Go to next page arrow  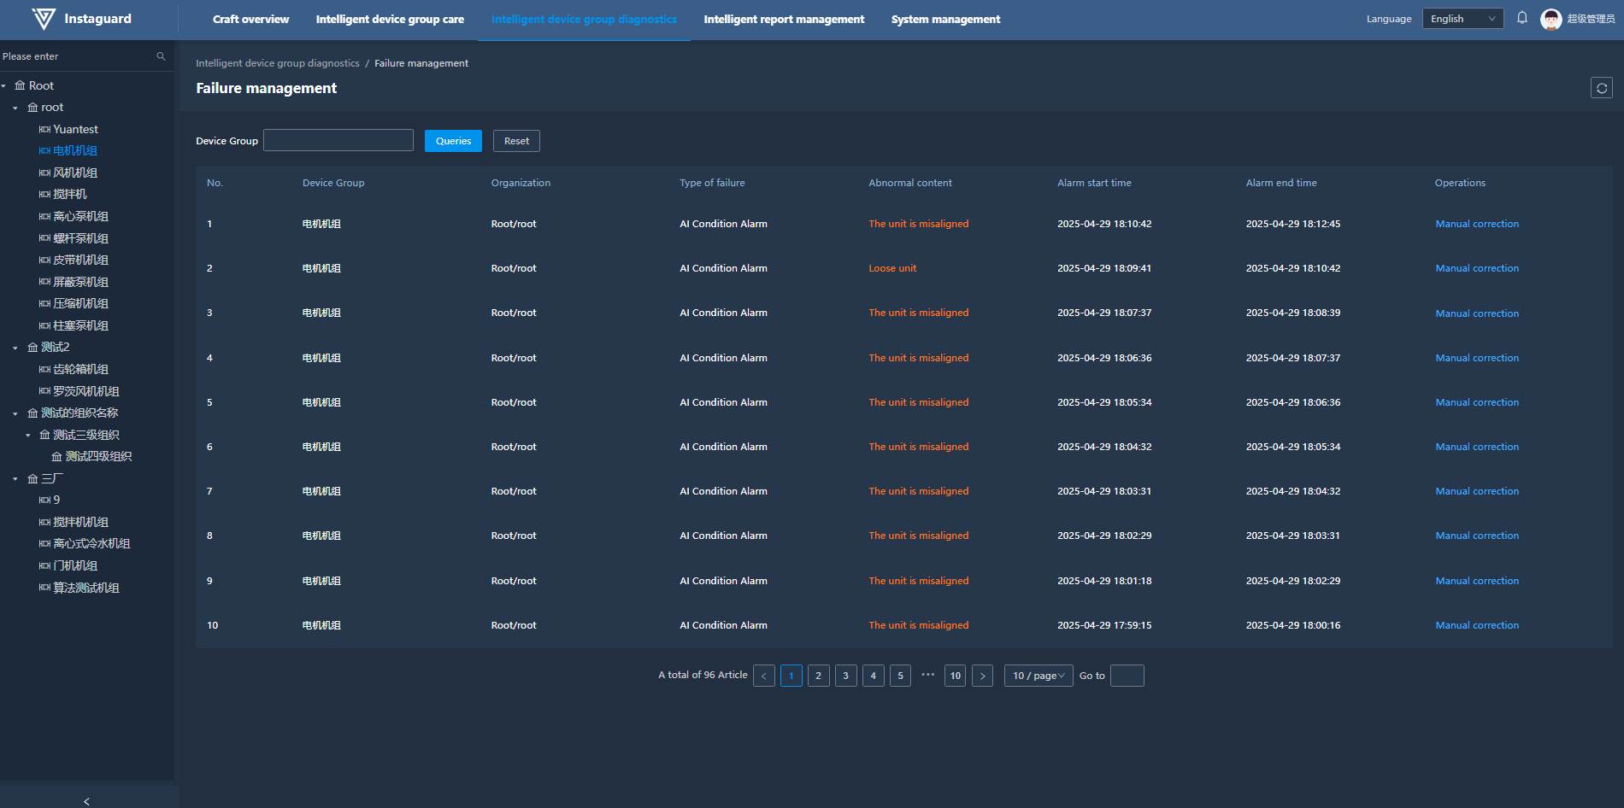tap(982, 676)
